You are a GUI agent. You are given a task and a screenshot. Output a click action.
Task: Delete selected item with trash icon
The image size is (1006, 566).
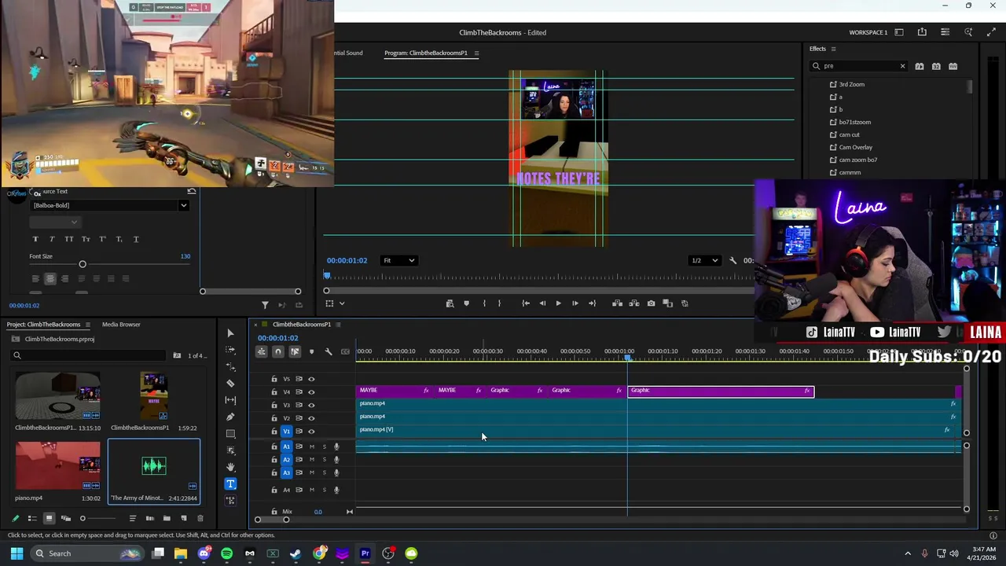pos(200,518)
